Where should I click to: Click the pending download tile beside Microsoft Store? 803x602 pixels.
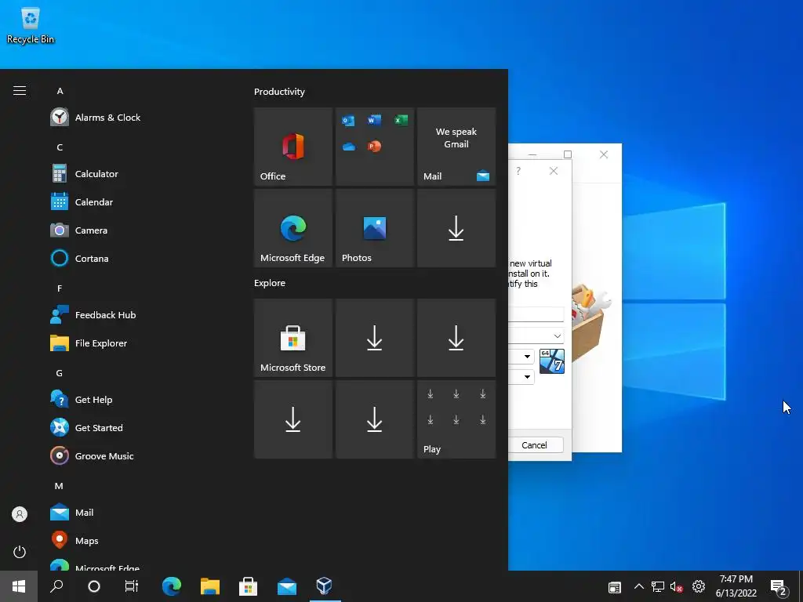[x=374, y=338]
